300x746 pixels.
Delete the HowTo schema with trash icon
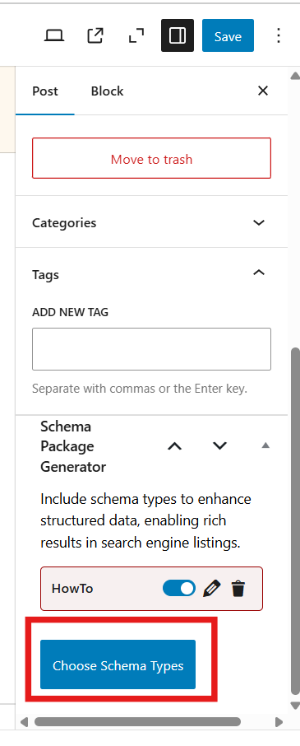(x=238, y=589)
